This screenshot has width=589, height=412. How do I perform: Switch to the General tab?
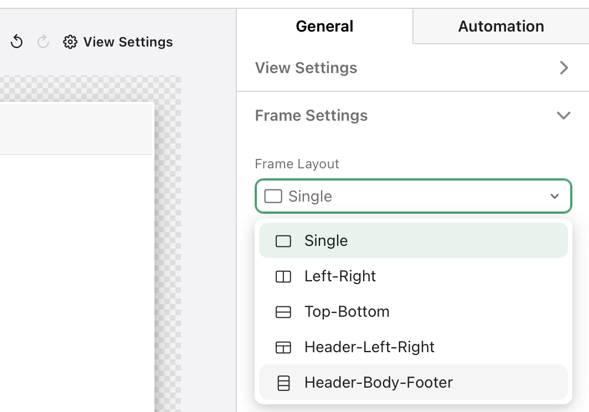pyautogui.click(x=324, y=26)
